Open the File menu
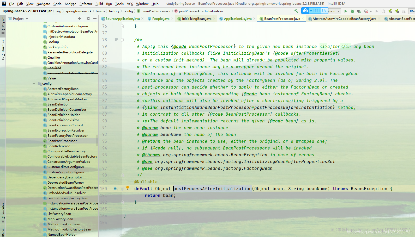The width and height of the screenshot is (415, 237). point(11,4)
